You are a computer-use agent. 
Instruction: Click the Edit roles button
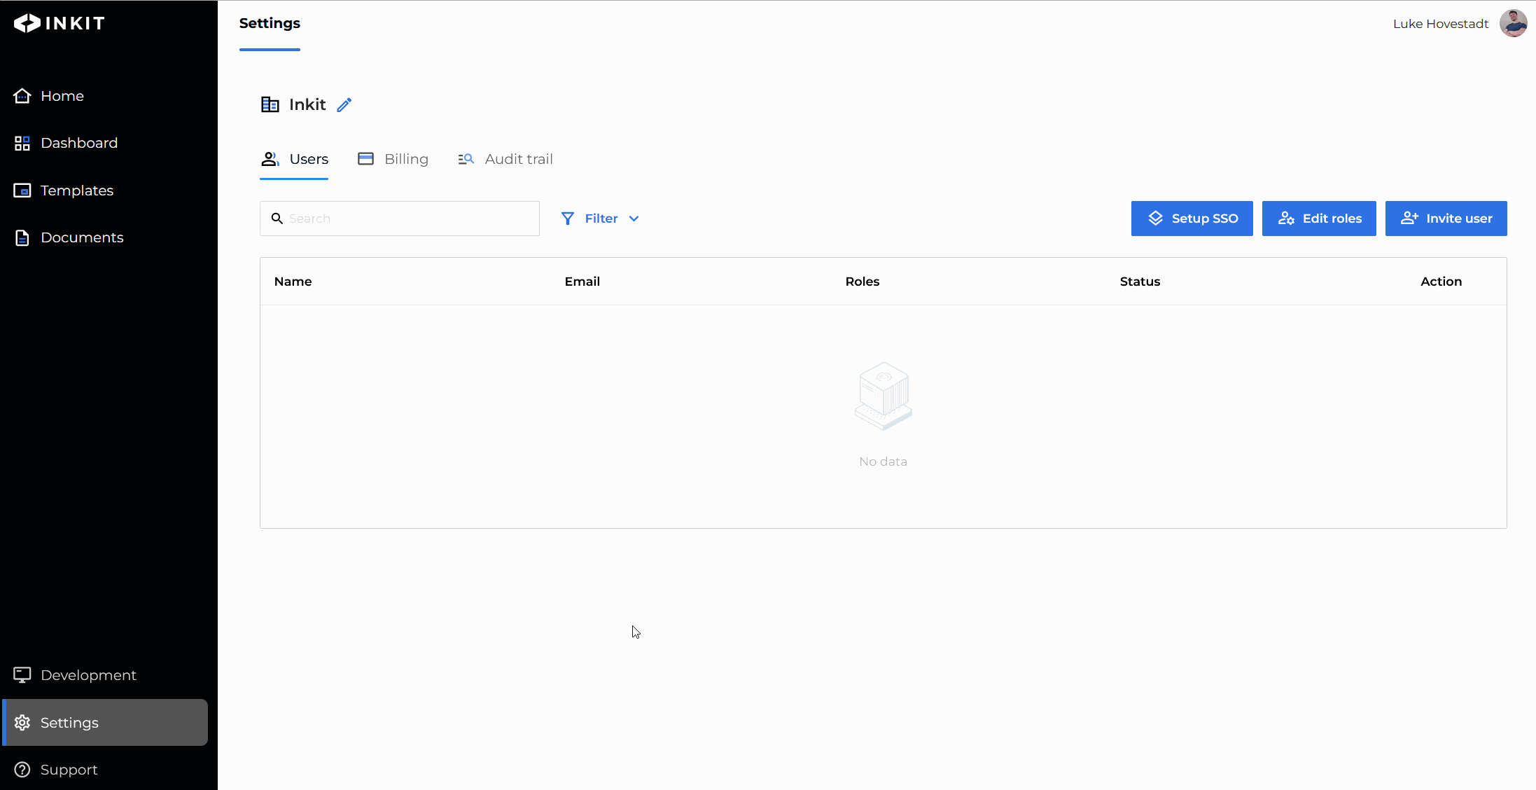pyautogui.click(x=1319, y=219)
